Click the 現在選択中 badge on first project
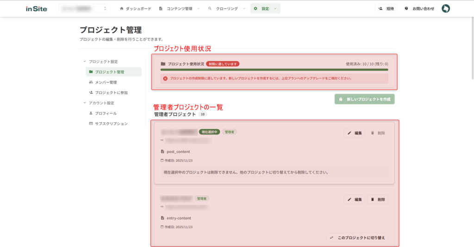 [x=210, y=132]
